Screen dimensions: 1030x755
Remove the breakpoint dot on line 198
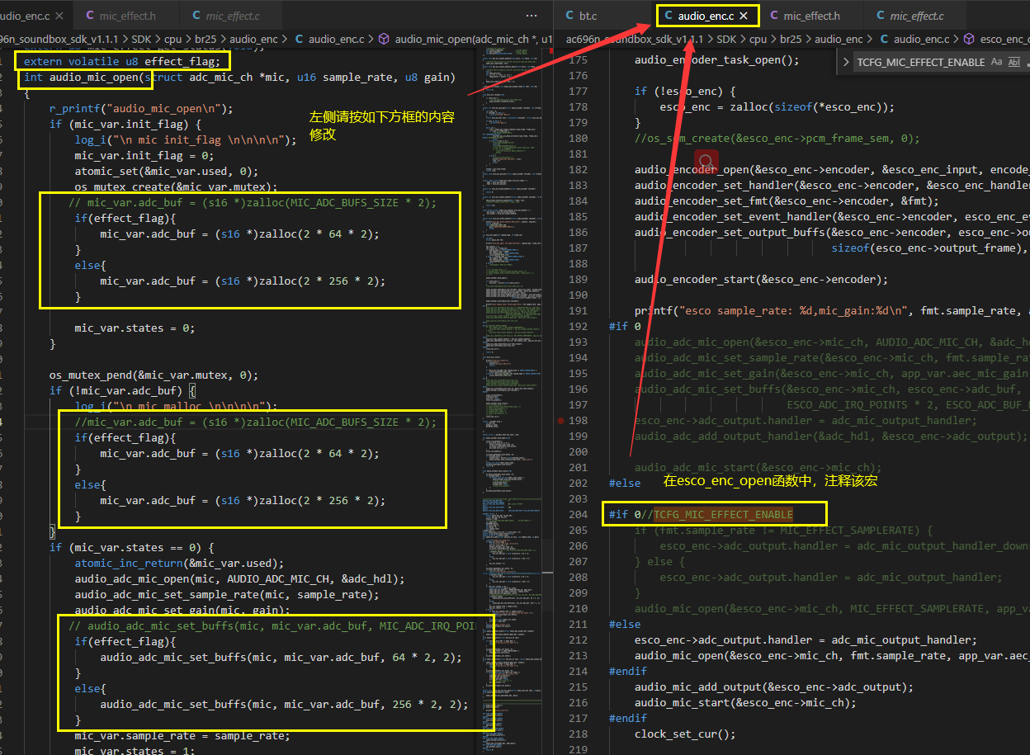(x=561, y=421)
